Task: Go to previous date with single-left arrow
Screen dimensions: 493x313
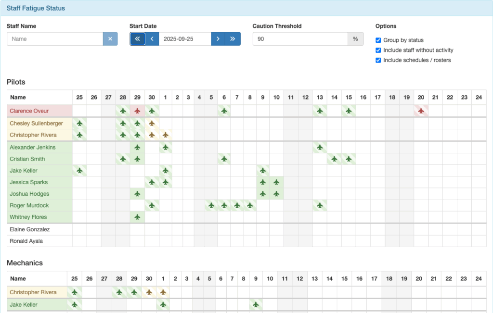Action: pos(152,39)
